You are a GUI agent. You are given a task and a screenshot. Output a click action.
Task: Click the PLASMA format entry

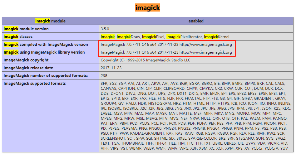click(129, 128)
